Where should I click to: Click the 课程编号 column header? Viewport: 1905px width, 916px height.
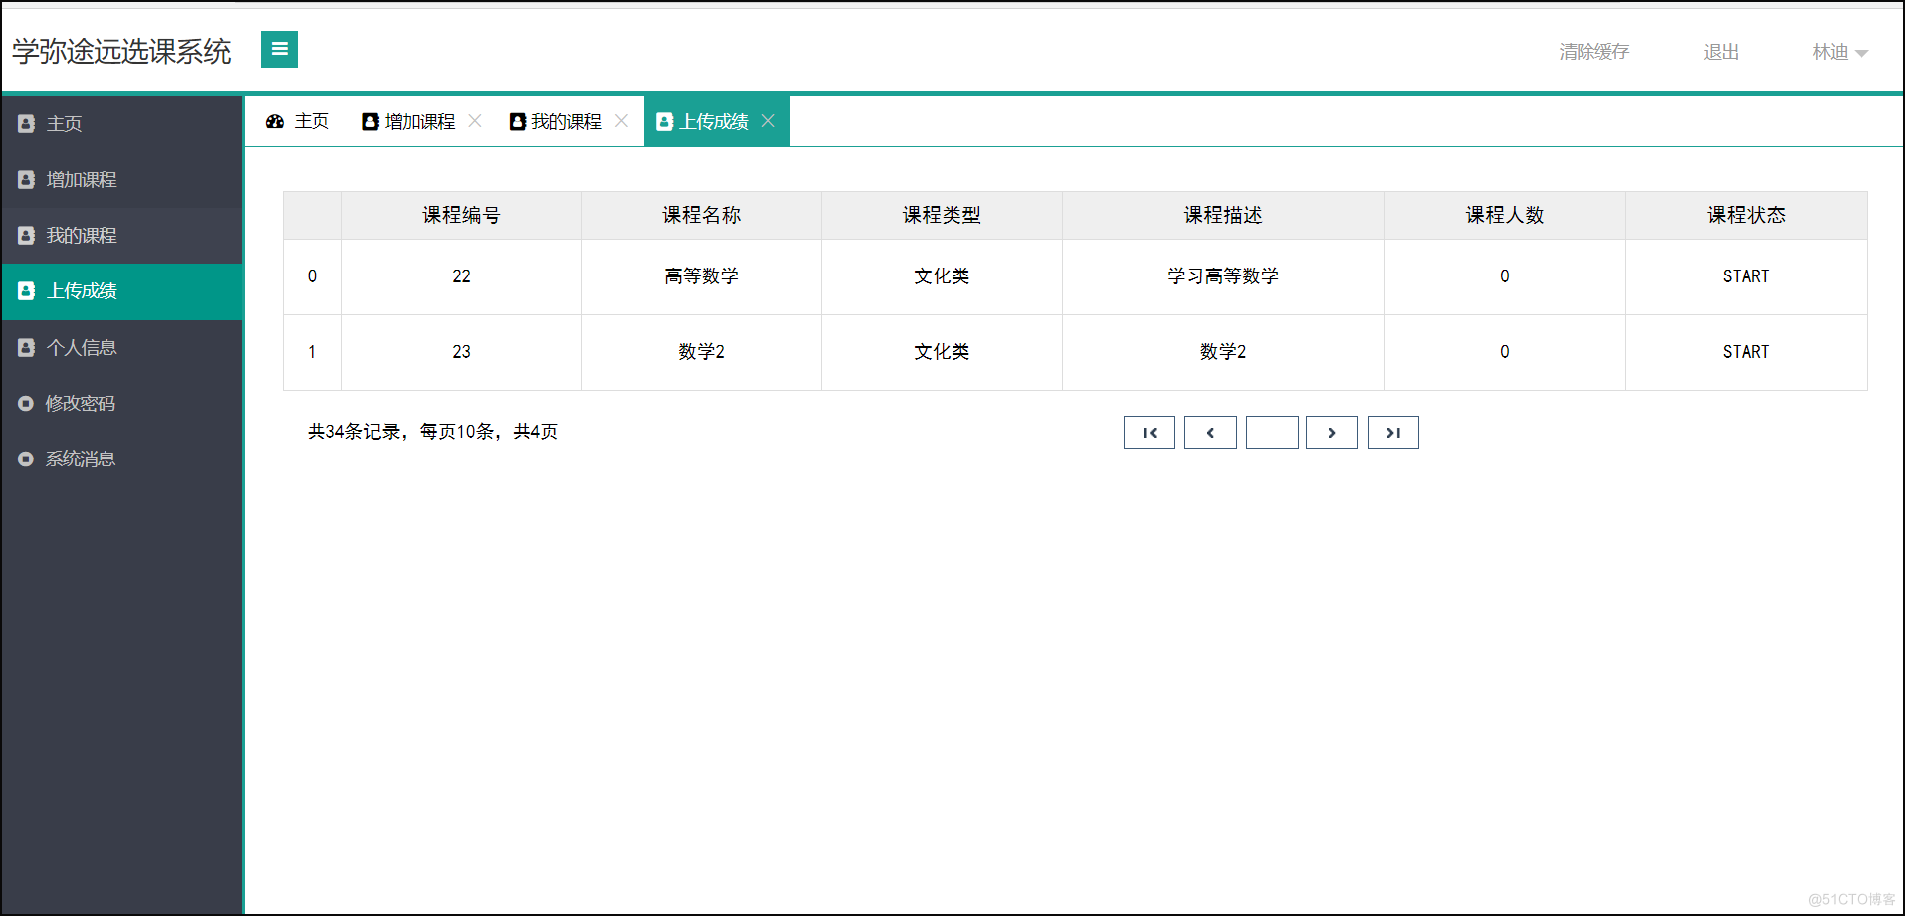[461, 215]
